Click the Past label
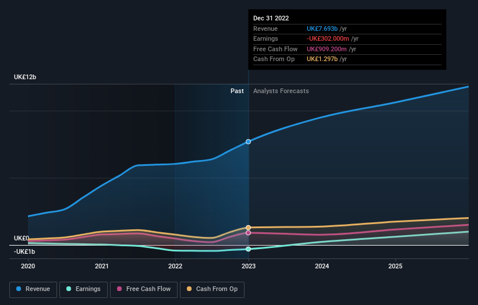This screenshot has width=478, height=305. pos(237,91)
